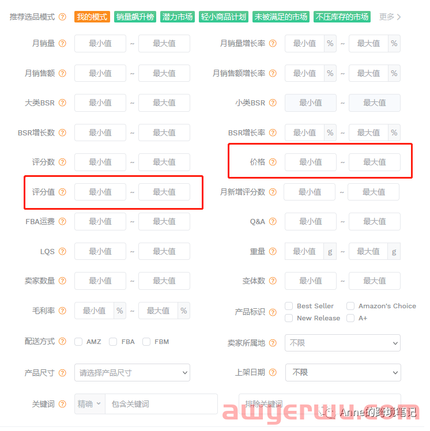Check the New Release checkbox

click(x=289, y=318)
